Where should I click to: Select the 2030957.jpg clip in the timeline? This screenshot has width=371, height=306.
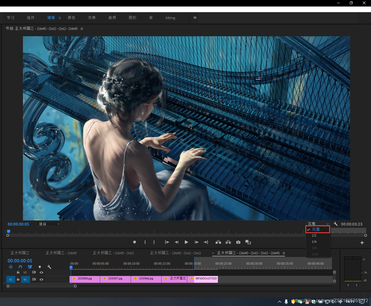click(x=115, y=279)
